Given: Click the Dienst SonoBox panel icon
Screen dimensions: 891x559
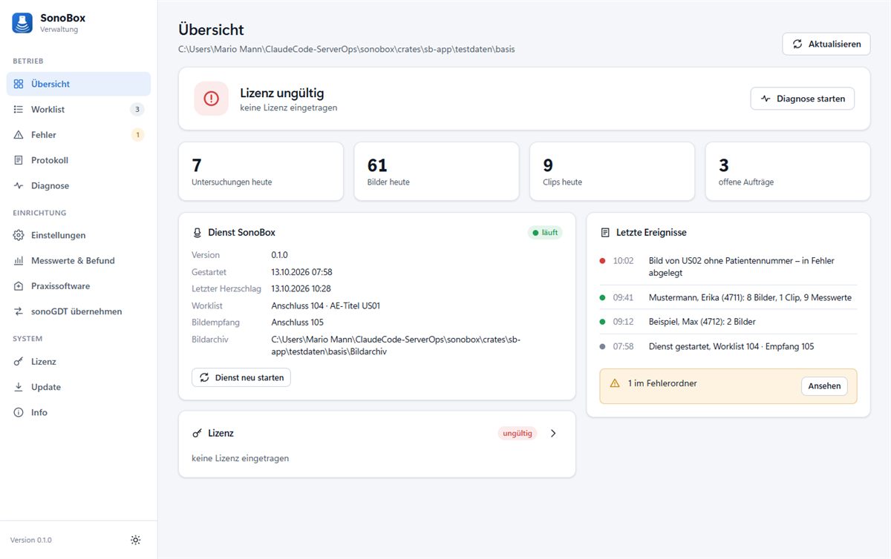Looking at the screenshot, I should (198, 233).
